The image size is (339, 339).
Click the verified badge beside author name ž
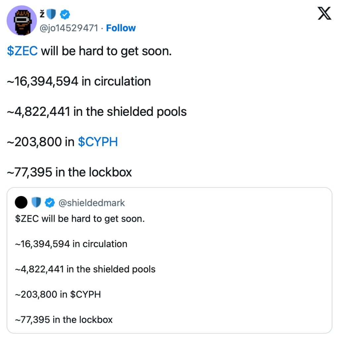coord(64,14)
